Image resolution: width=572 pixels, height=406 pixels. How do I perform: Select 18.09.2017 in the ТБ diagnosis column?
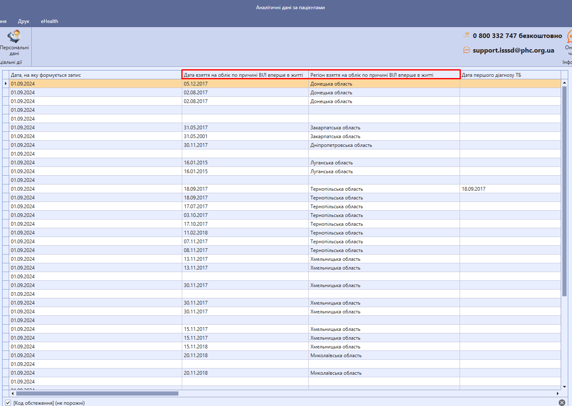510,189
